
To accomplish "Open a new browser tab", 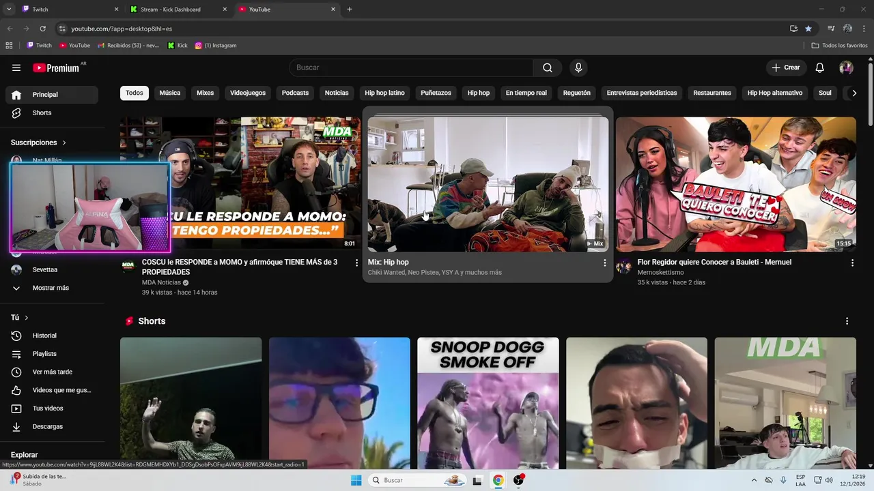I will click(350, 10).
